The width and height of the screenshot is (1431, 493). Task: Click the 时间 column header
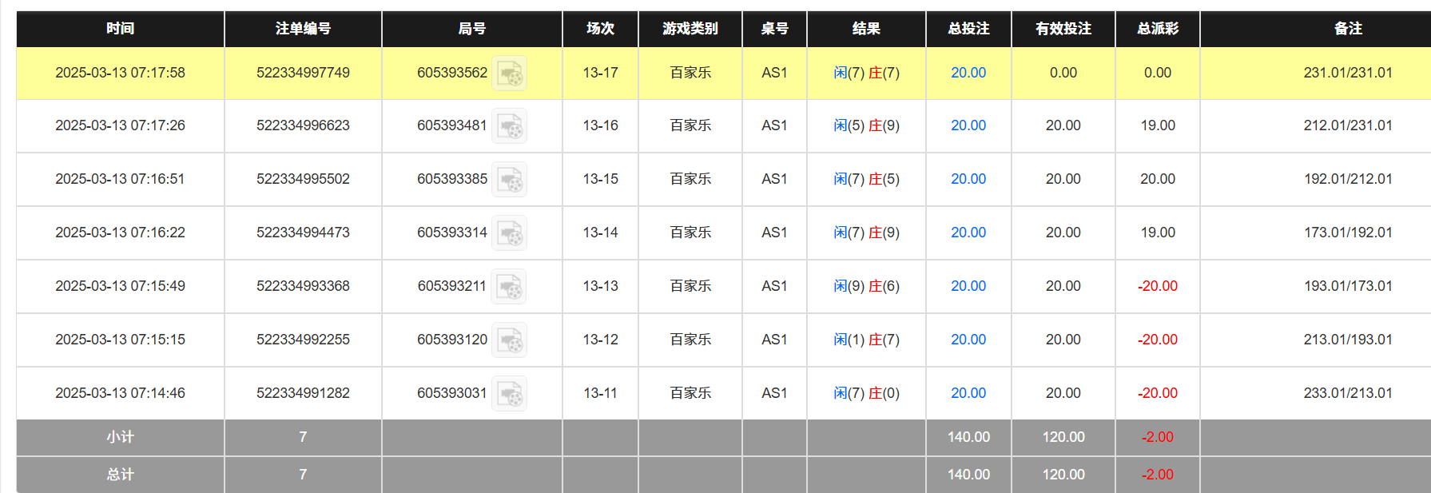pyautogui.click(x=120, y=29)
